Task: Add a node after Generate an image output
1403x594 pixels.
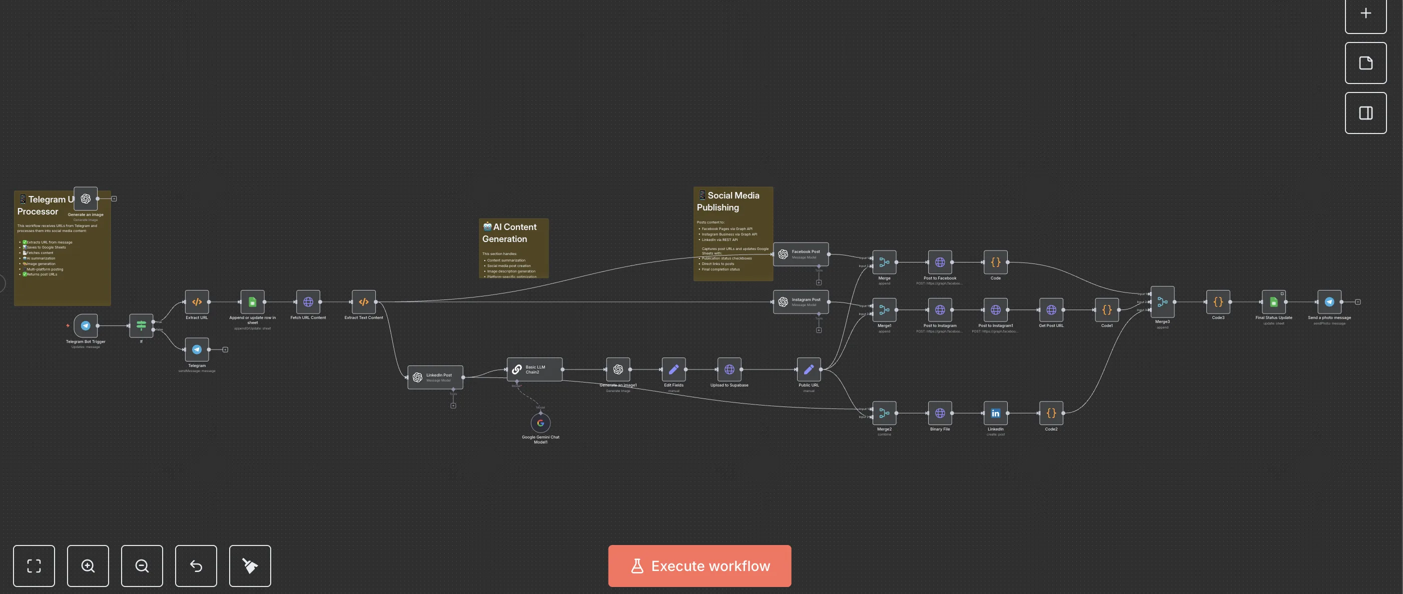Action: (x=114, y=198)
